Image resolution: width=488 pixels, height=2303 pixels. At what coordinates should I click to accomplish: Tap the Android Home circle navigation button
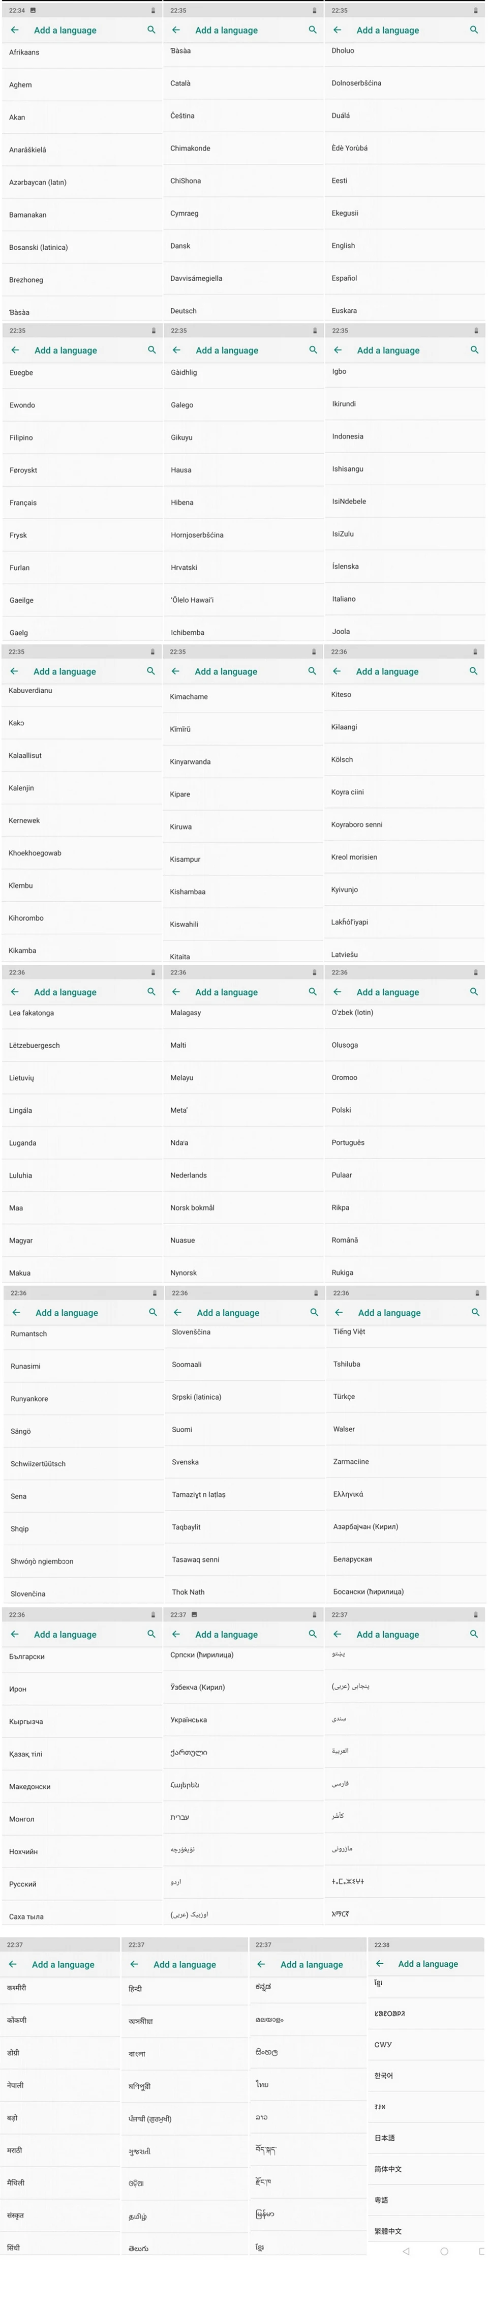coord(444,2251)
